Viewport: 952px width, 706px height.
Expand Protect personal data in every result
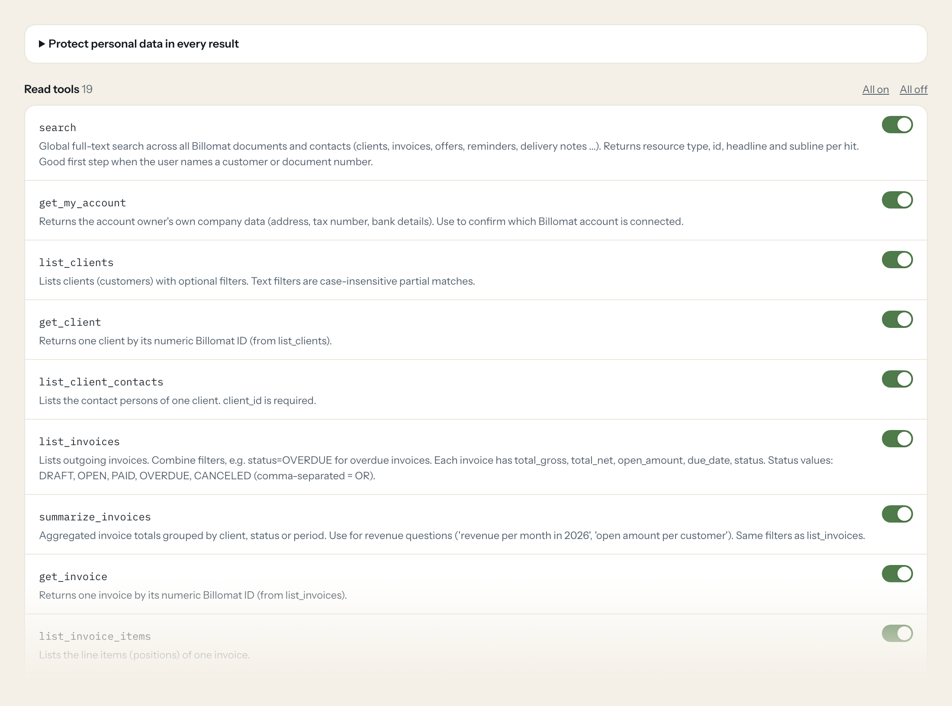pos(138,44)
